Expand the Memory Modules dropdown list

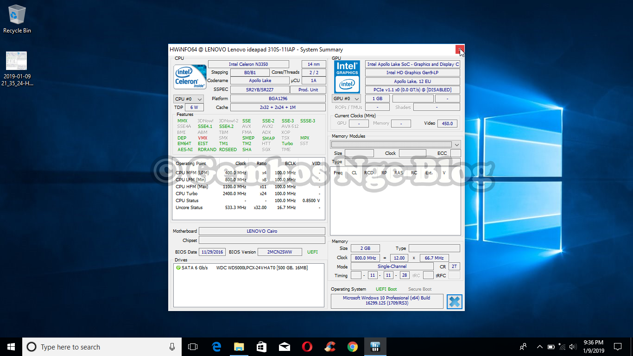457,144
